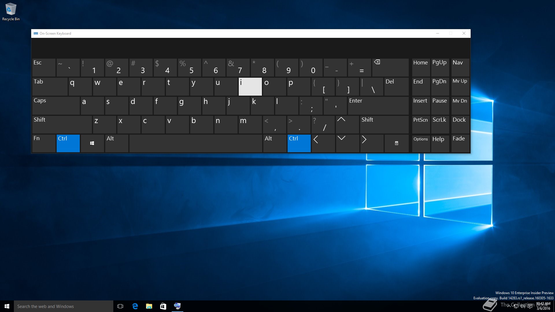Tap the space bar
This screenshot has width=555, height=312.
(x=196, y=143)
